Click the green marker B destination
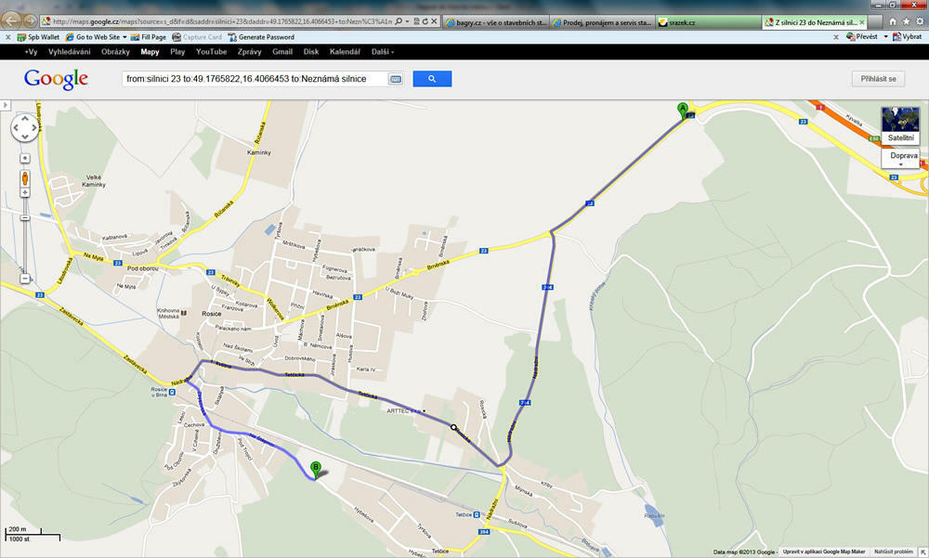 316,470
